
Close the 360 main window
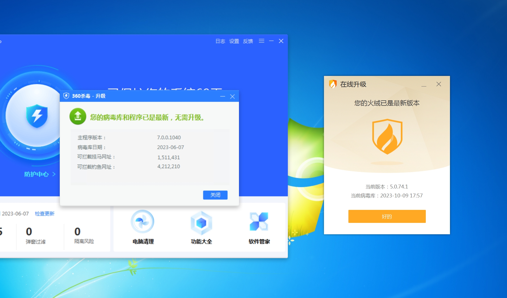click(x=281, y=41)
